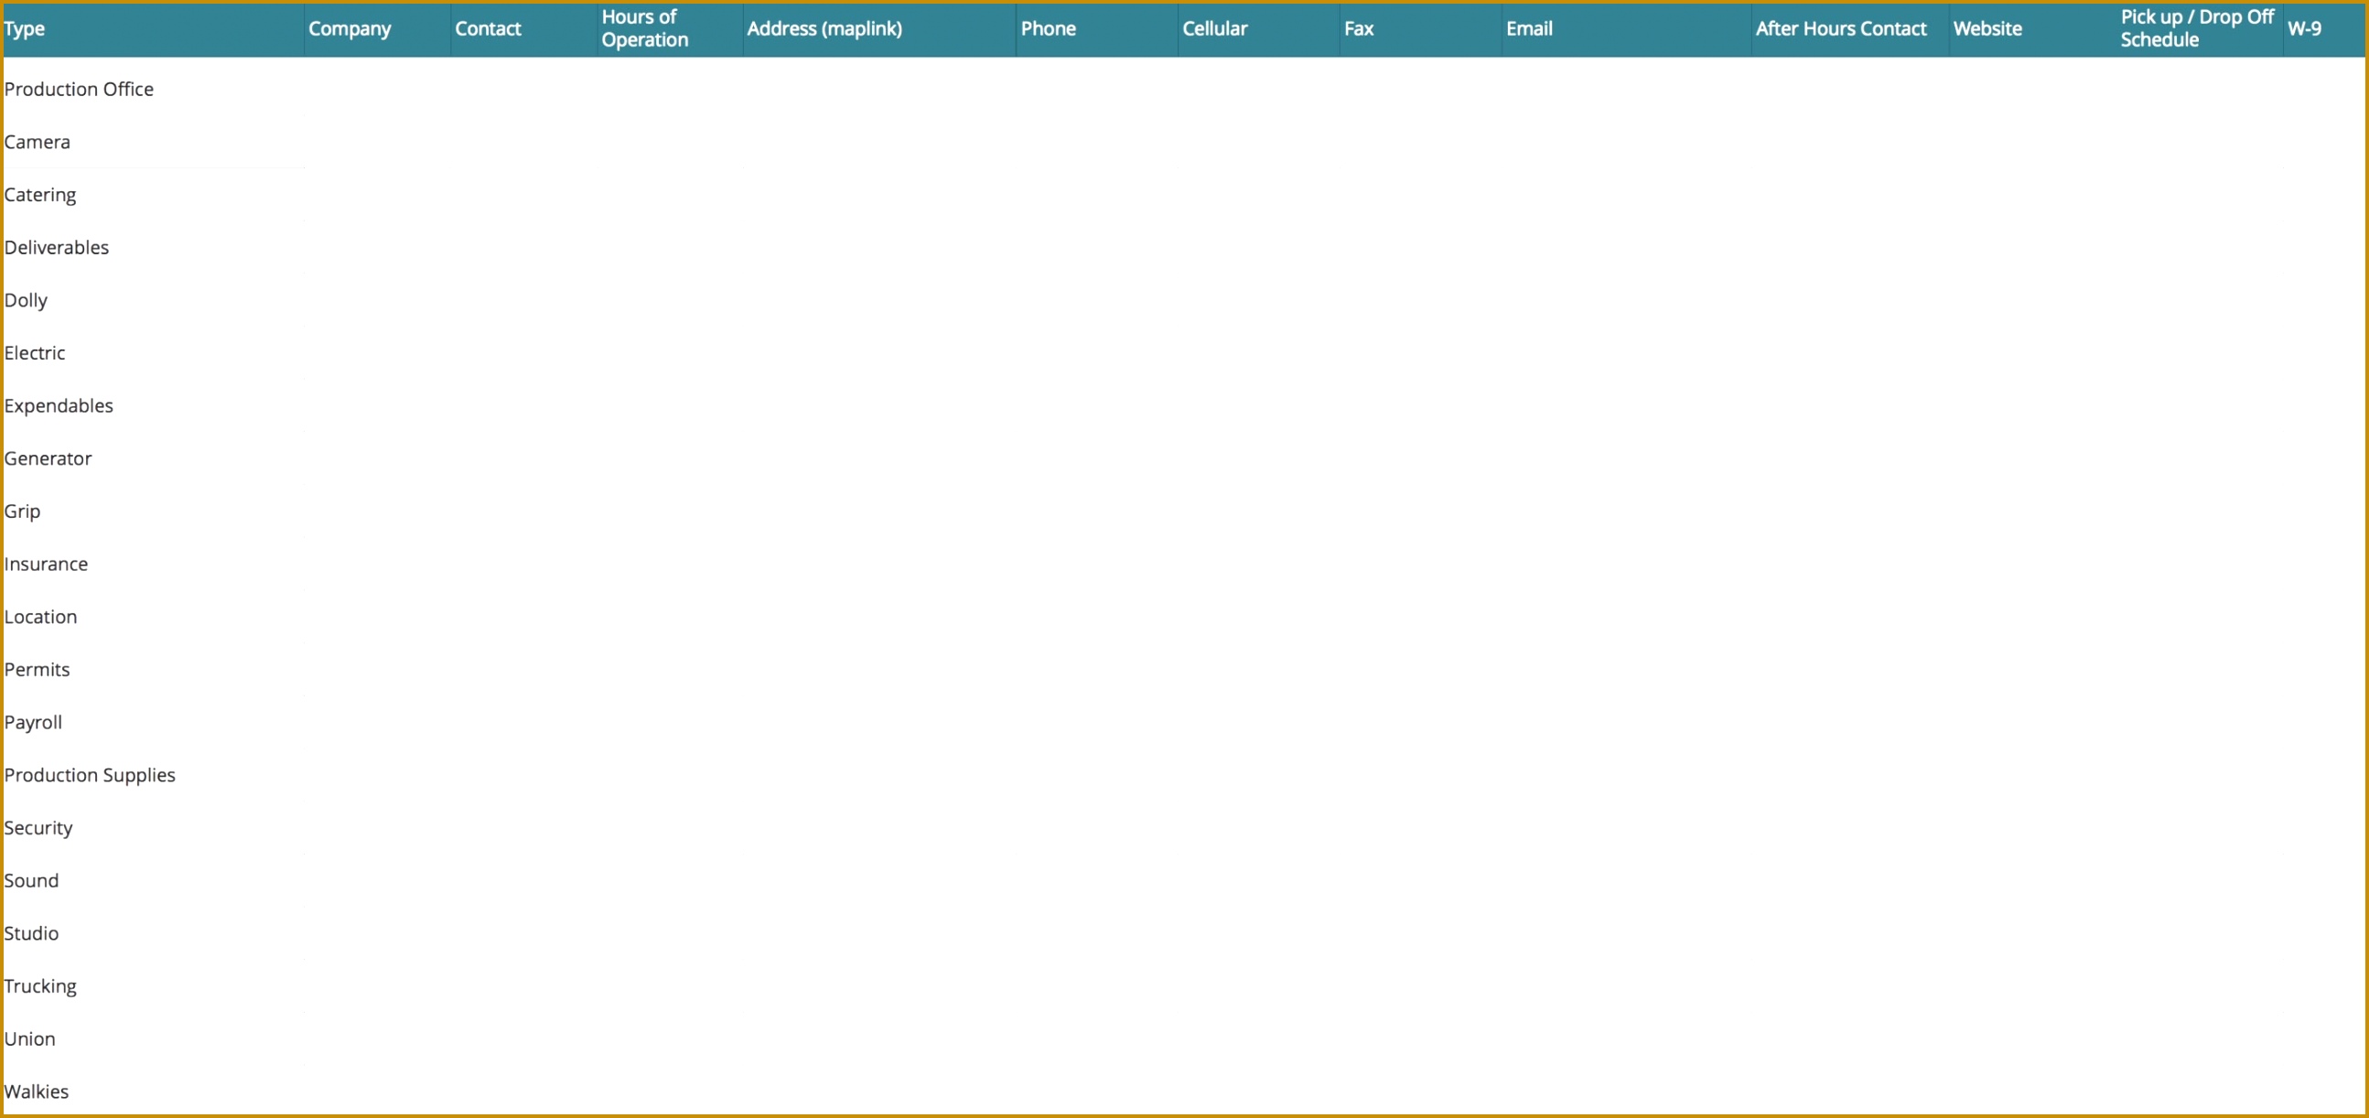Select the Contact column header
2369x1118 pixels.
point(488,28)
